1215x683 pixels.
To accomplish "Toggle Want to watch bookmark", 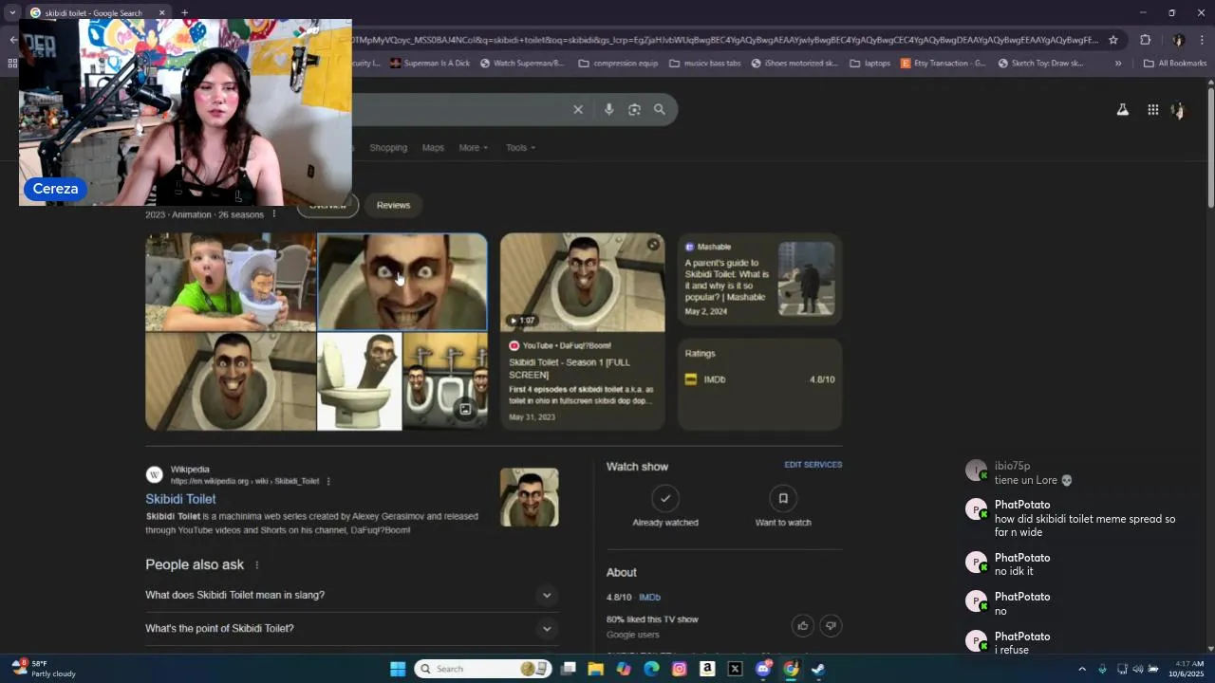I will [783, 498].
